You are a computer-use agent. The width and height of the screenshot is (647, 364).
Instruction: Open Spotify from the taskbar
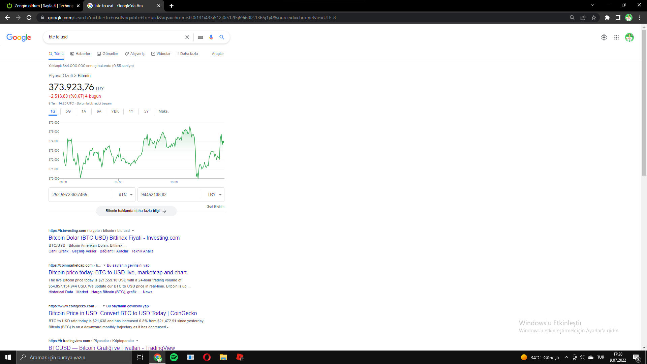pyautogui.click(x=174, y=357)
